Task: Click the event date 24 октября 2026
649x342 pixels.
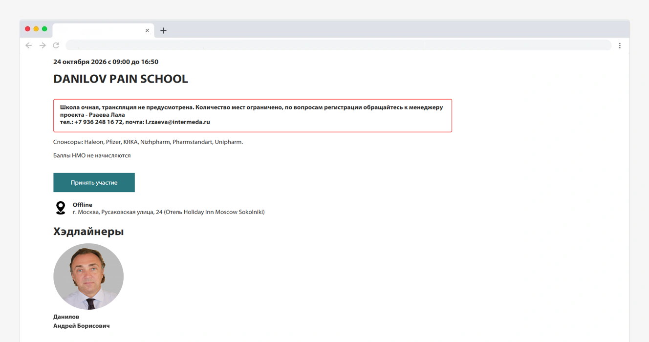Action: [x=80, y=62]
